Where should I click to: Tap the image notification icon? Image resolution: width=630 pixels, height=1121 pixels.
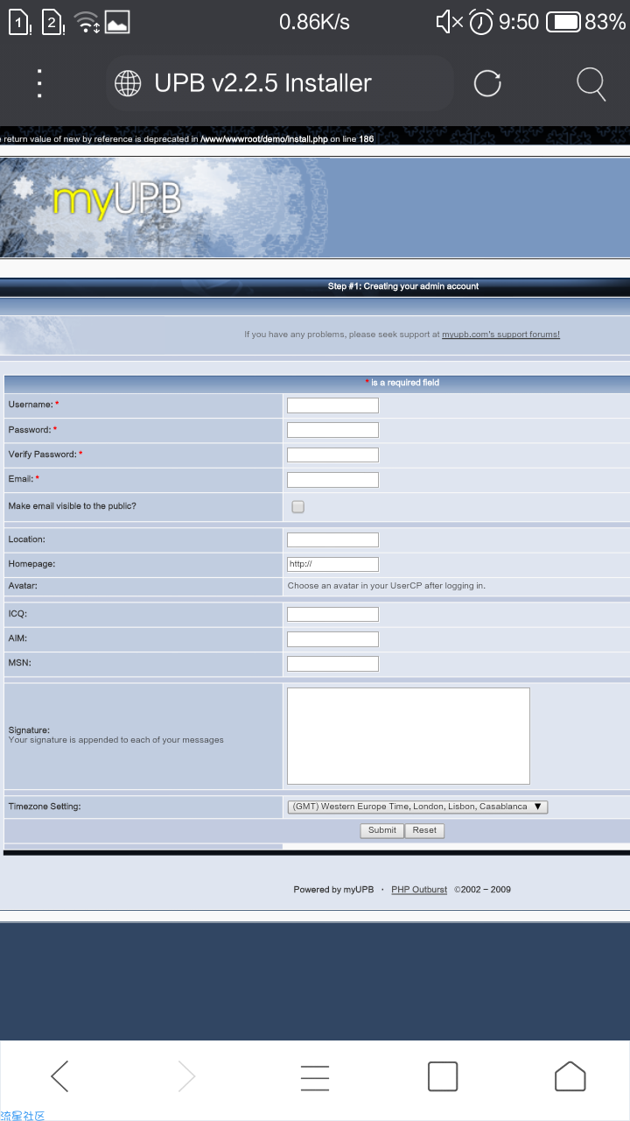point(117,23)
